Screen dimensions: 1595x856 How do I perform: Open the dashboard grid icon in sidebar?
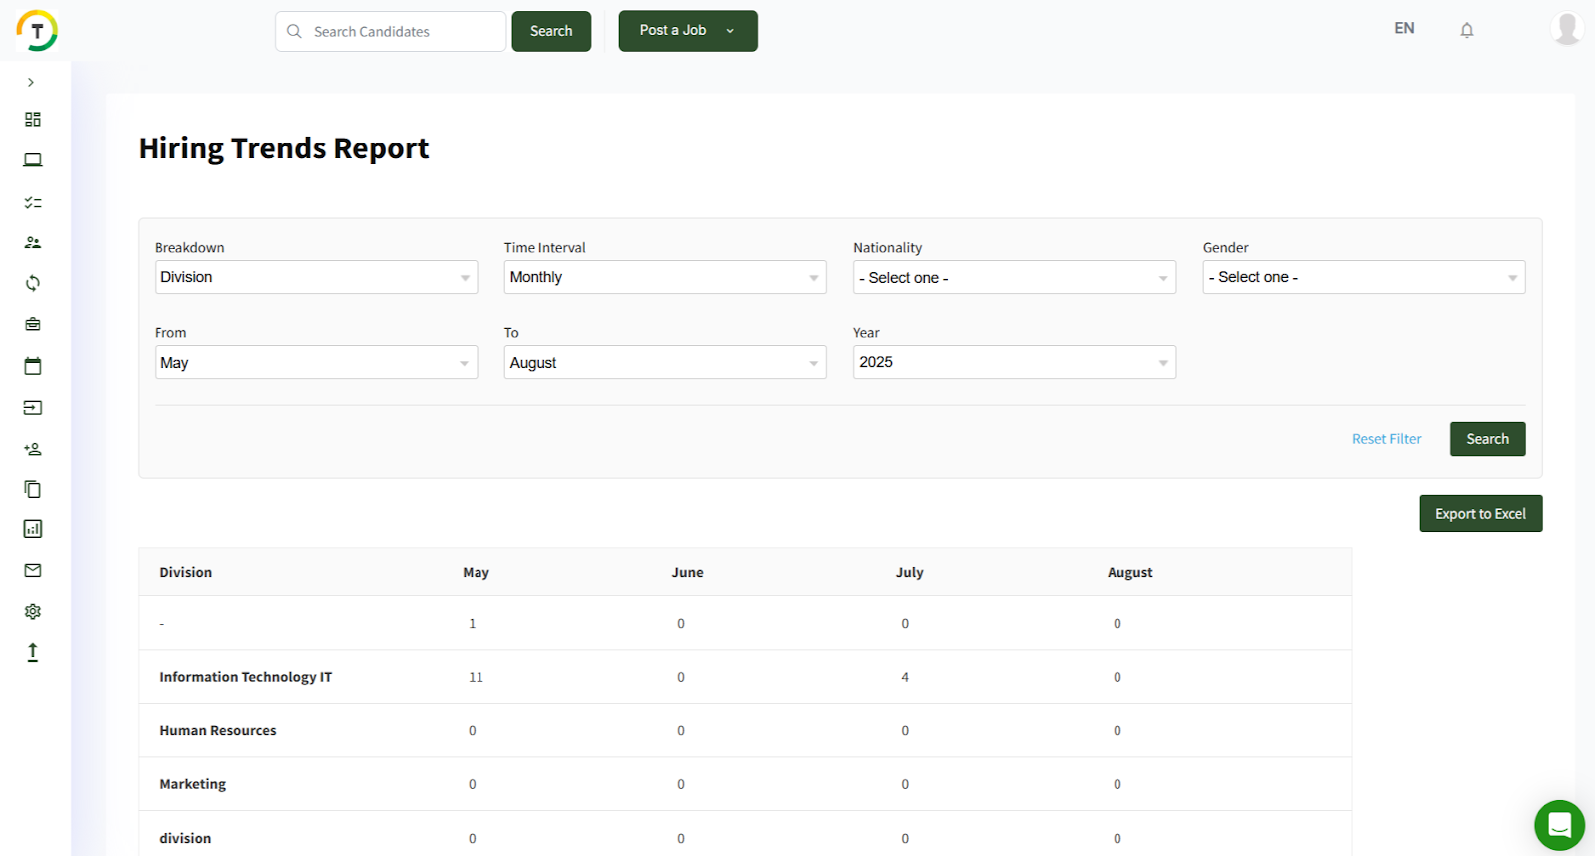(x=33, y=120)
